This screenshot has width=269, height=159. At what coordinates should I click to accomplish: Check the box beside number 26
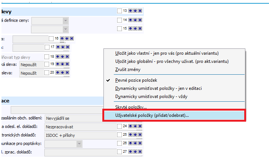(119, 143)
